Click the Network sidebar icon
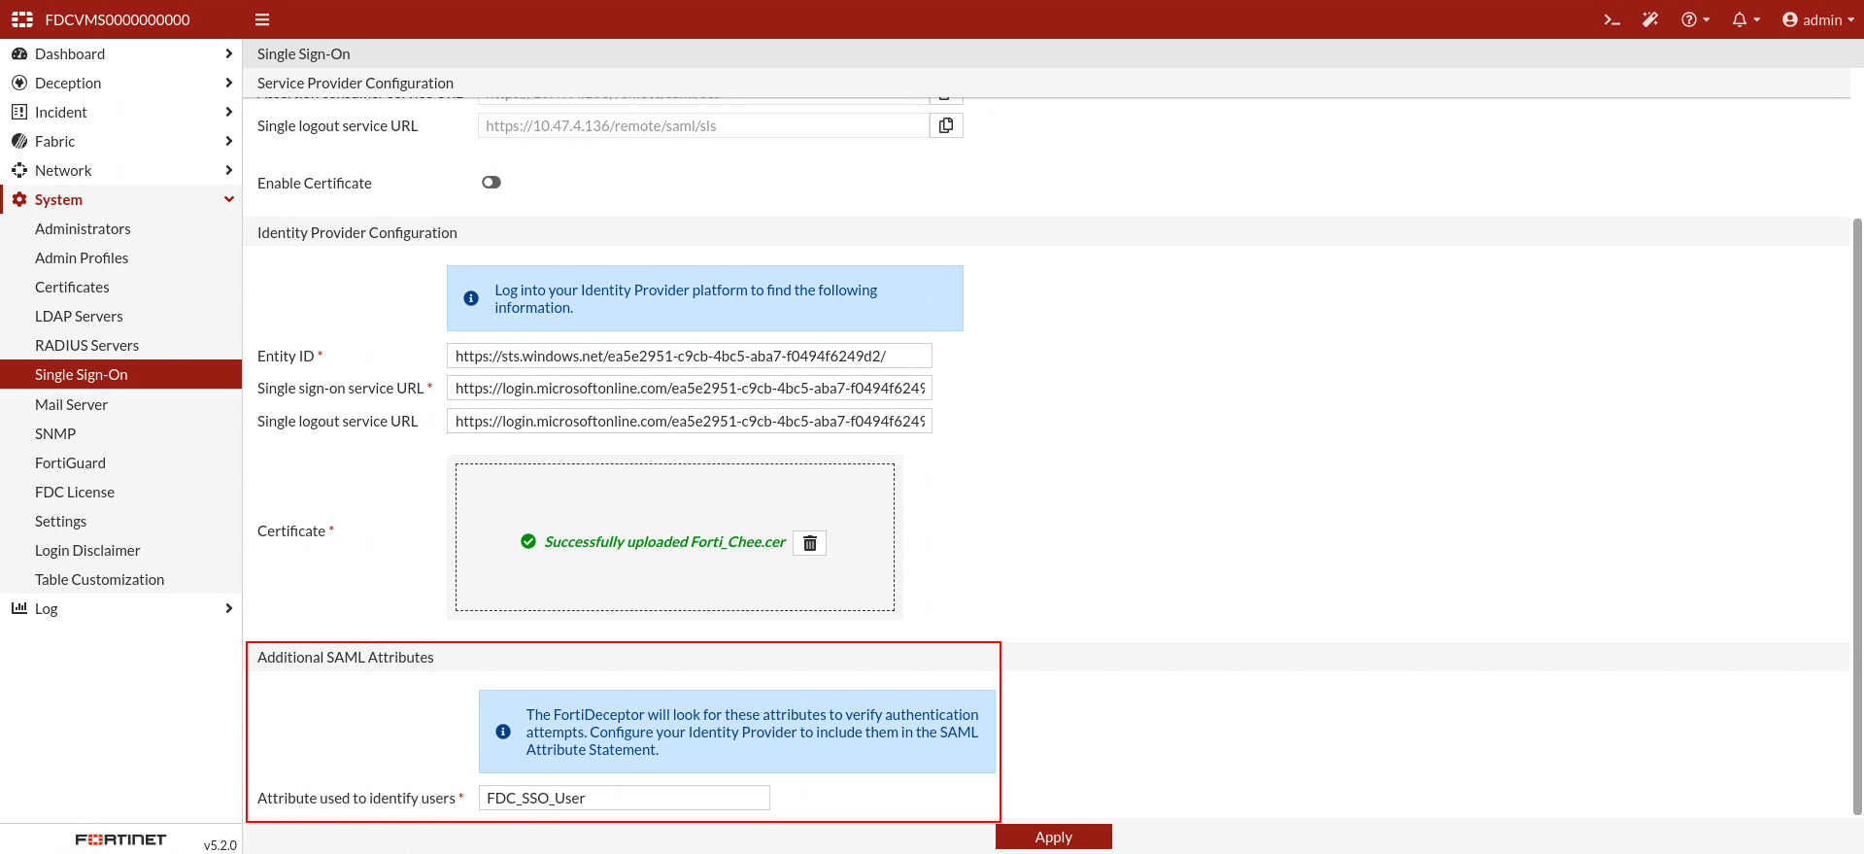 pyautogui.click(x=19, y=171)
